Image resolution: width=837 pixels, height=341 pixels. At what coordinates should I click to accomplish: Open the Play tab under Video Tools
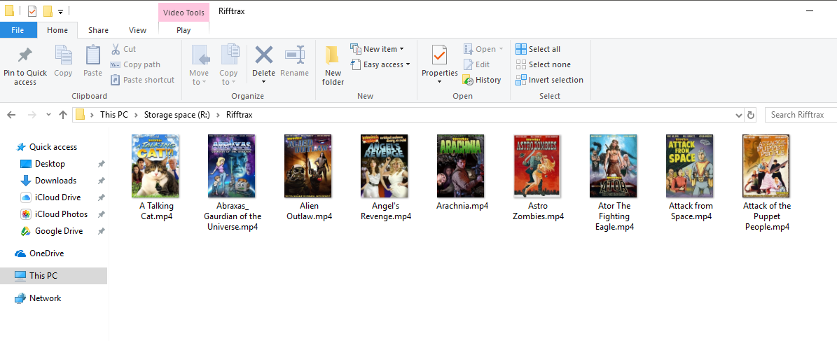tap(184, 30)
